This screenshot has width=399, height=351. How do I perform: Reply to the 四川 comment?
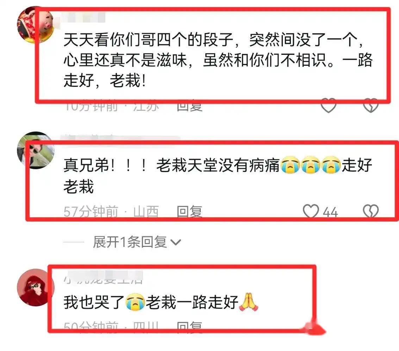pyautogui.click(x=189, y=326)
